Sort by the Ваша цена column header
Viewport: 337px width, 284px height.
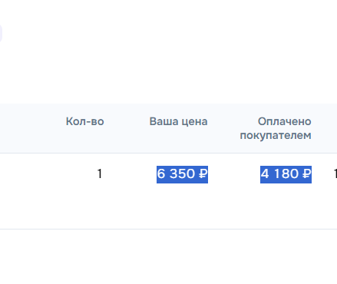[x=178, y=121]
